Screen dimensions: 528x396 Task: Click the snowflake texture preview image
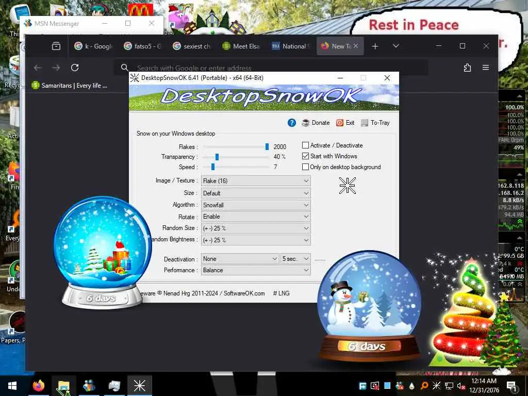tap(347, 186)
